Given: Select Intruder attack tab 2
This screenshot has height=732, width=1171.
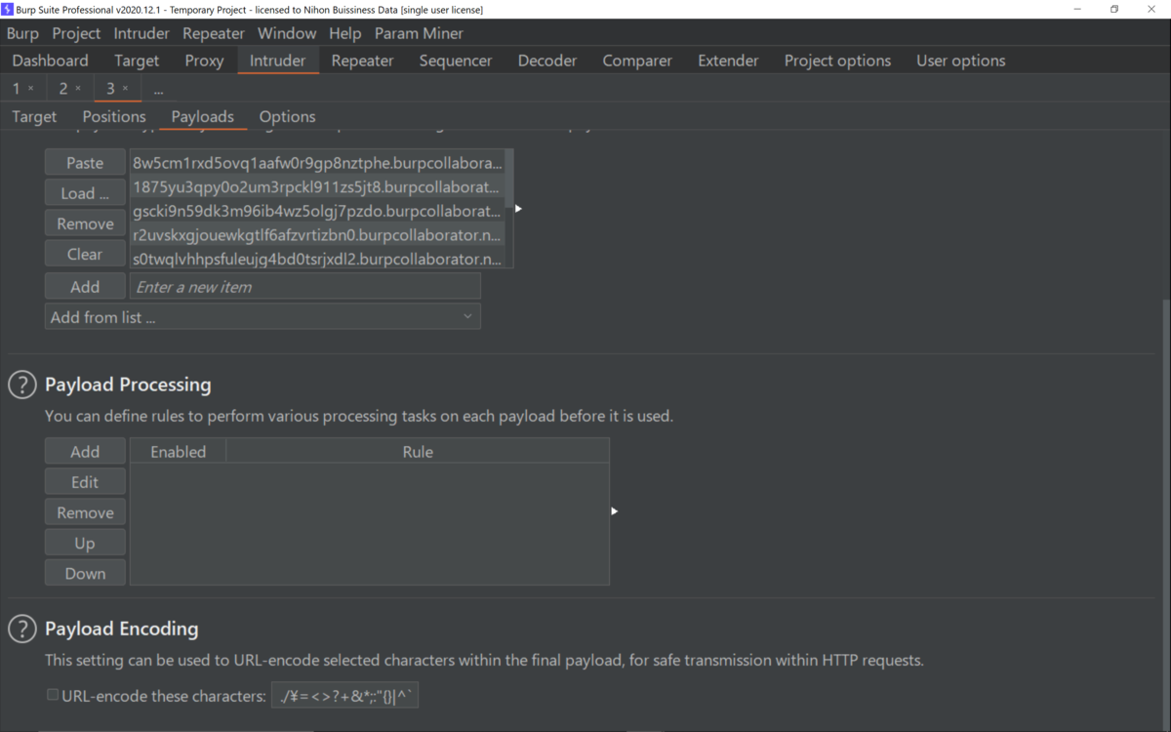Looking at the screenshot, I should pyautogui.click(x=63, y=89).
